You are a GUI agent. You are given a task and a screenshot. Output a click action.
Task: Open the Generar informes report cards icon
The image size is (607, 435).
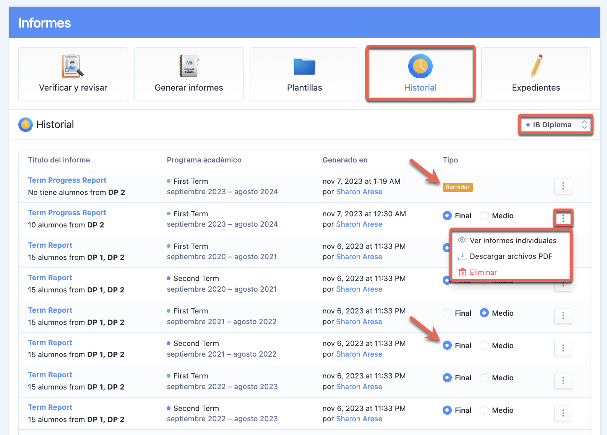(x=189, y=66)
